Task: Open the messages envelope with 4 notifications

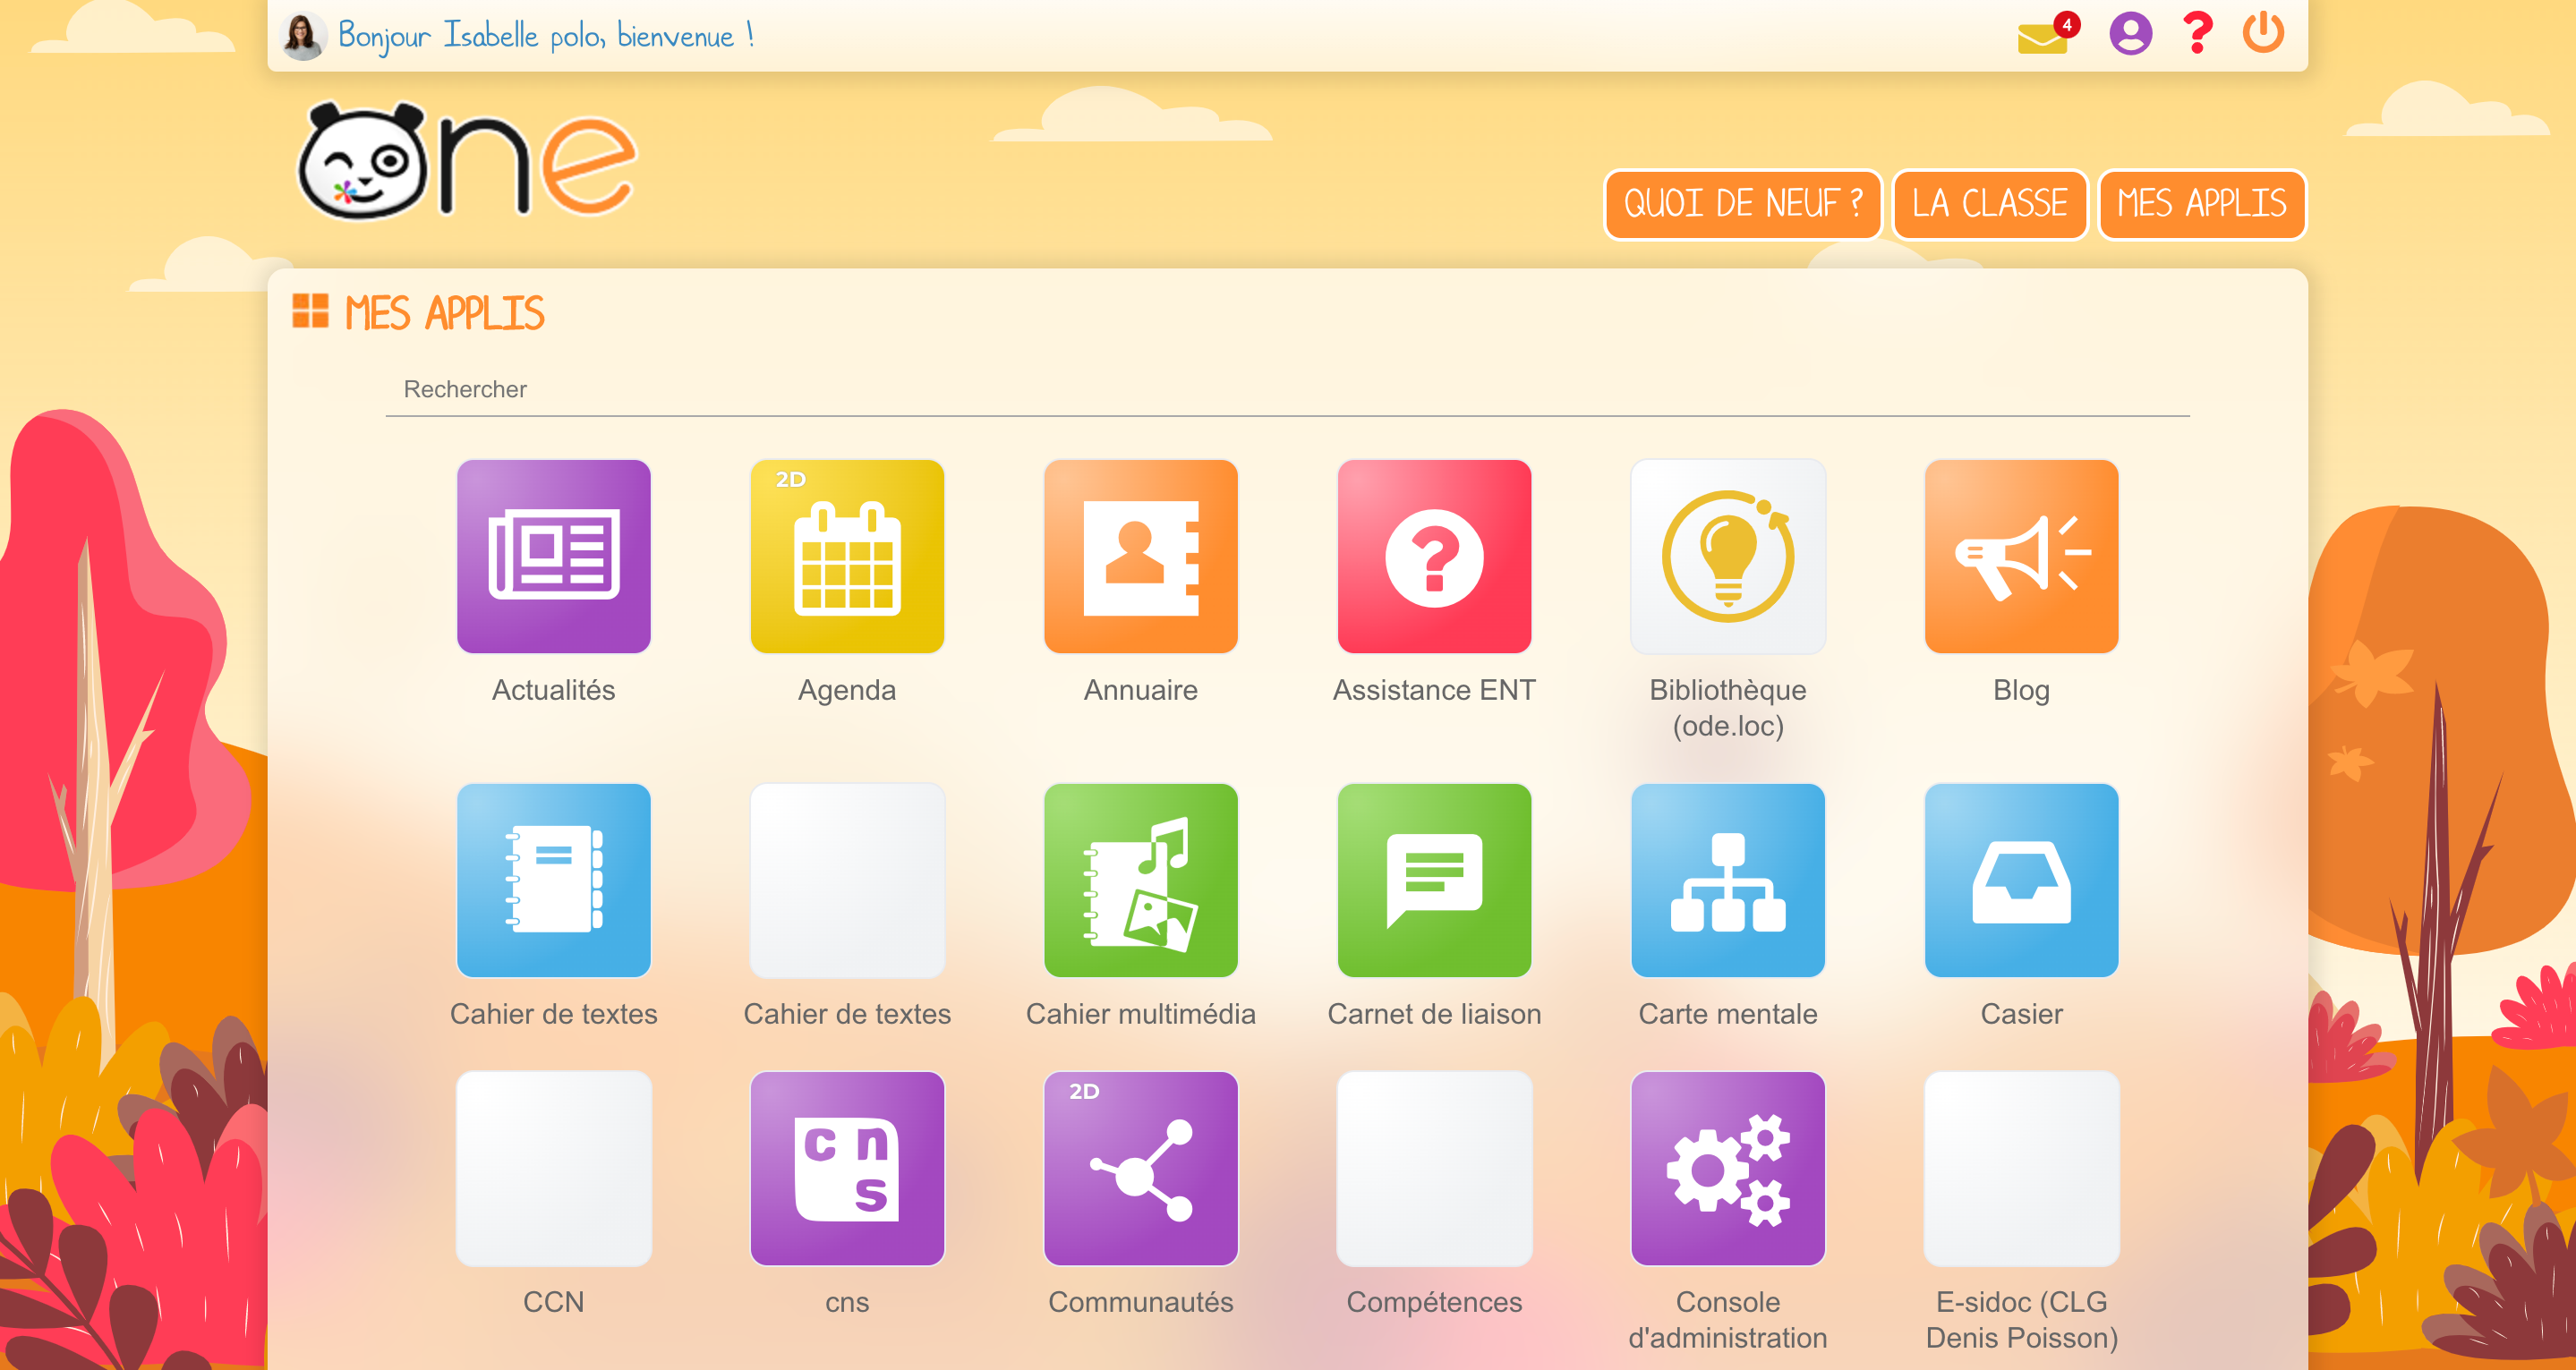Action: pos(2046,34)
